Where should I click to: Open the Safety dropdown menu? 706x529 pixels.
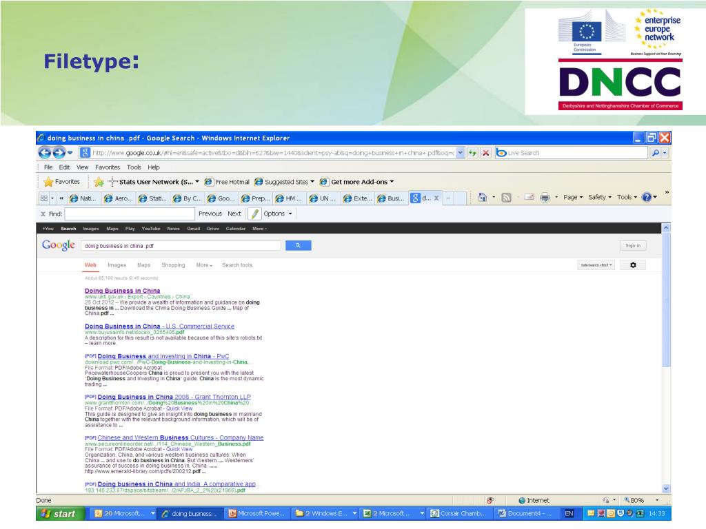[x=600, y=198]
